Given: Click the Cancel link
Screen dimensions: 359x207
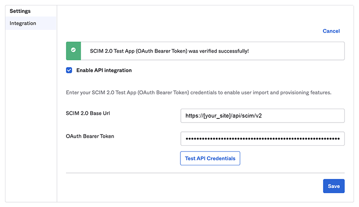Looking at the screenshot, I should (x=331, y=31).
